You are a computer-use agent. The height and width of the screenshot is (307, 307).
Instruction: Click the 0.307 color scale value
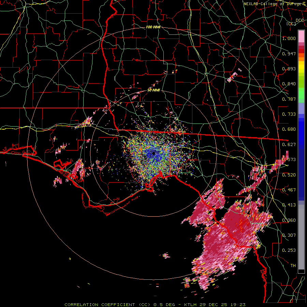[289, 235]
